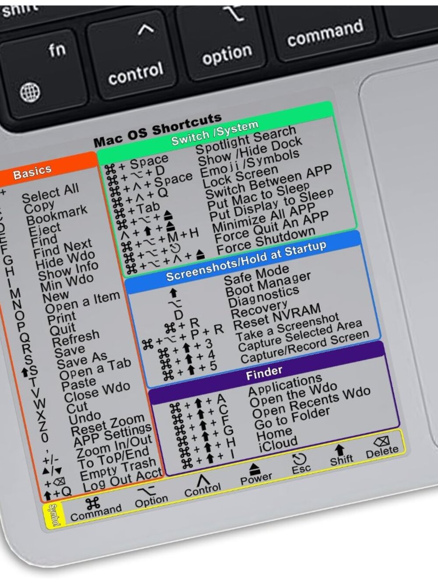Image resolution: width=438 pixels, height=584 pixels.
Task: Click the Save As entry in Basics
Action: 82,360
